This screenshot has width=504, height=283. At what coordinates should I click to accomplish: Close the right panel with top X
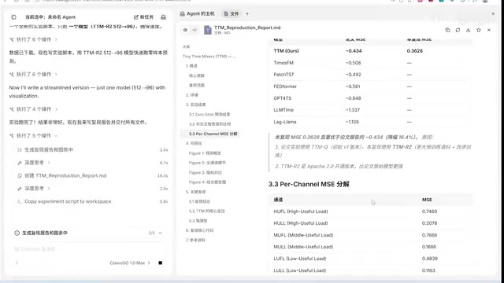point(493,14)
